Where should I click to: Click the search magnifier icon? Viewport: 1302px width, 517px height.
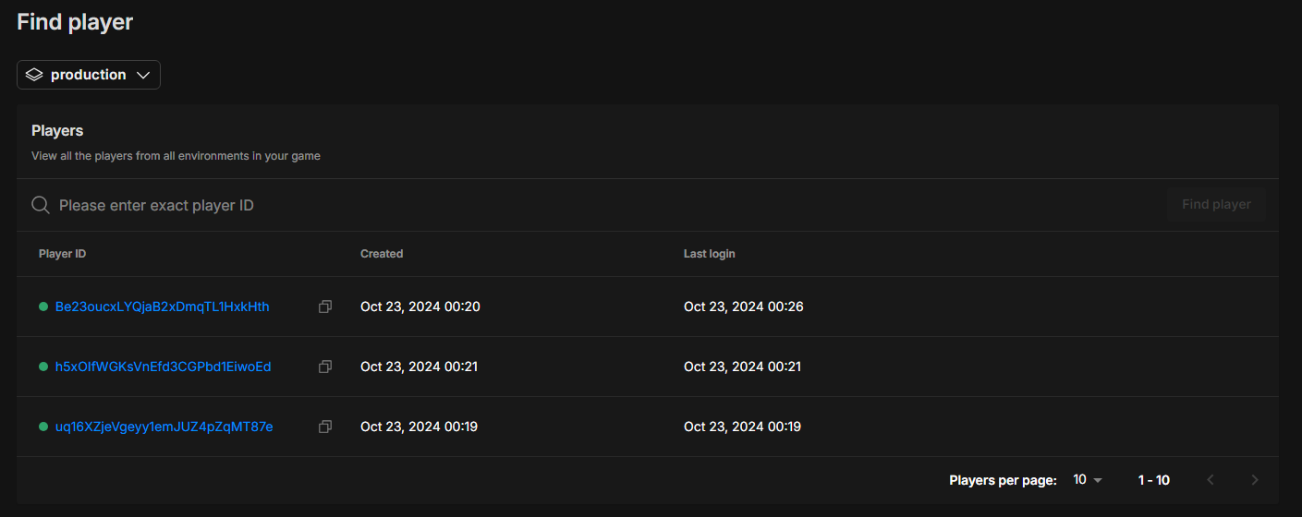tap(41, 205)
